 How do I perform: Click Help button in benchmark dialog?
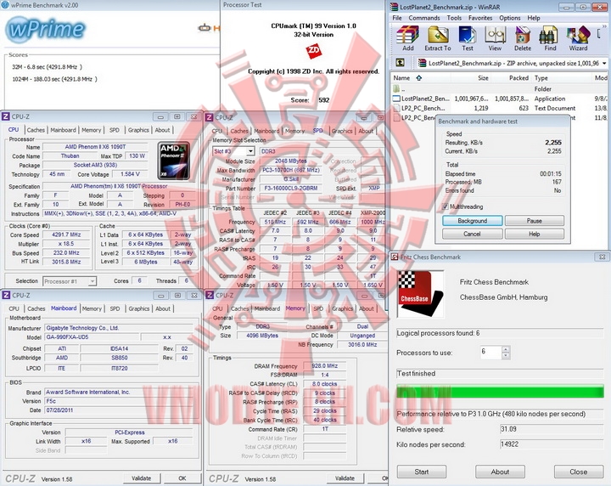535,234
